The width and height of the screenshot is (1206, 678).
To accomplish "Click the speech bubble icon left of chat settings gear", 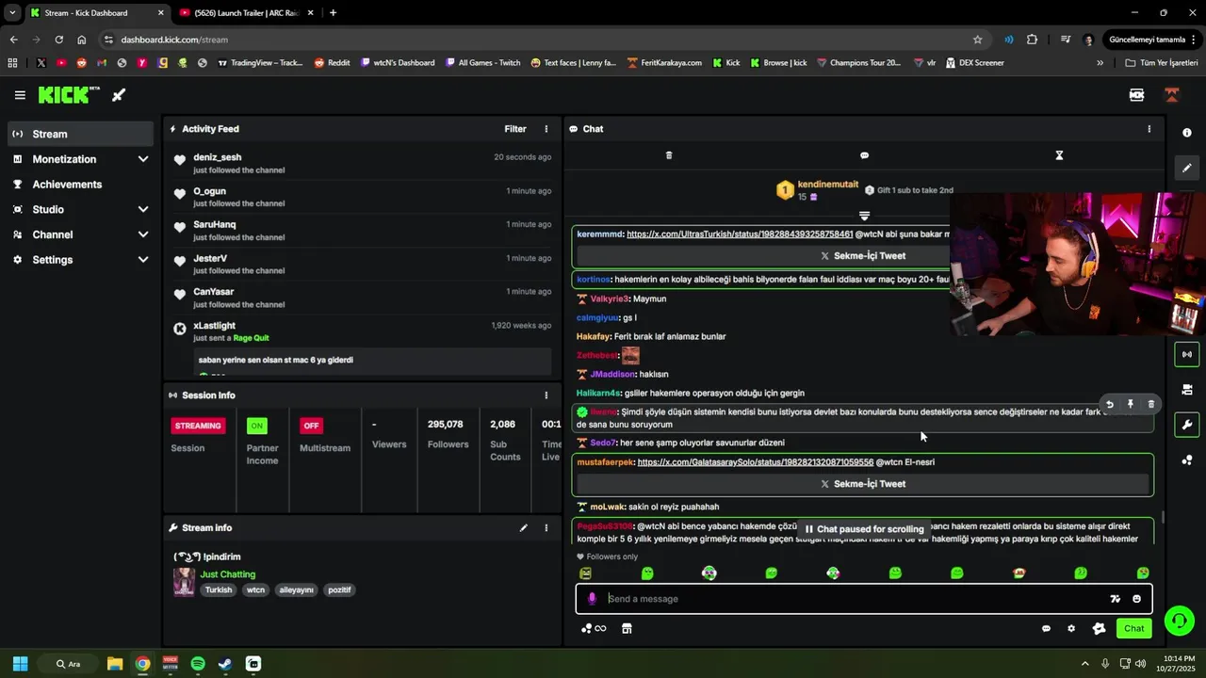I will coord(1046,628).
